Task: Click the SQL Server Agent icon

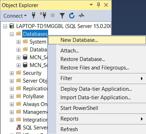Action: (18, 127)
